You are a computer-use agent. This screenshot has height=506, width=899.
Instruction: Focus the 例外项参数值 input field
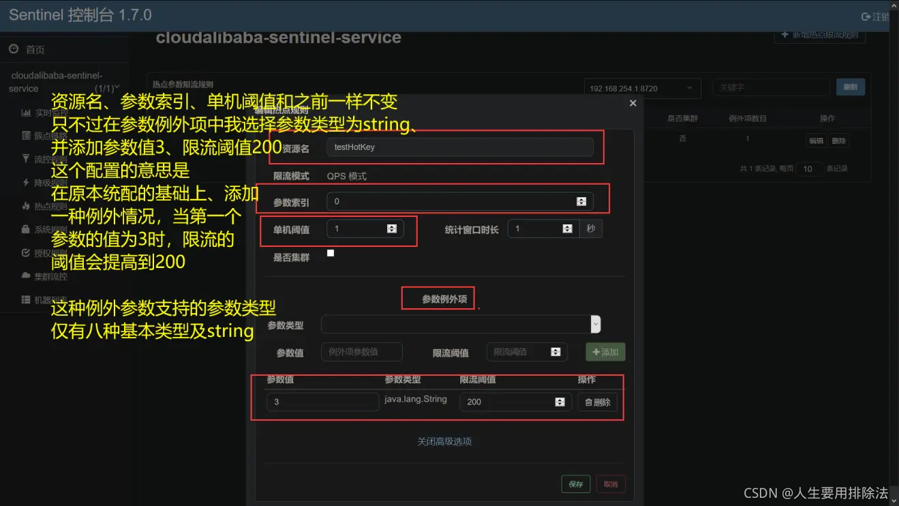pos(362,352)
